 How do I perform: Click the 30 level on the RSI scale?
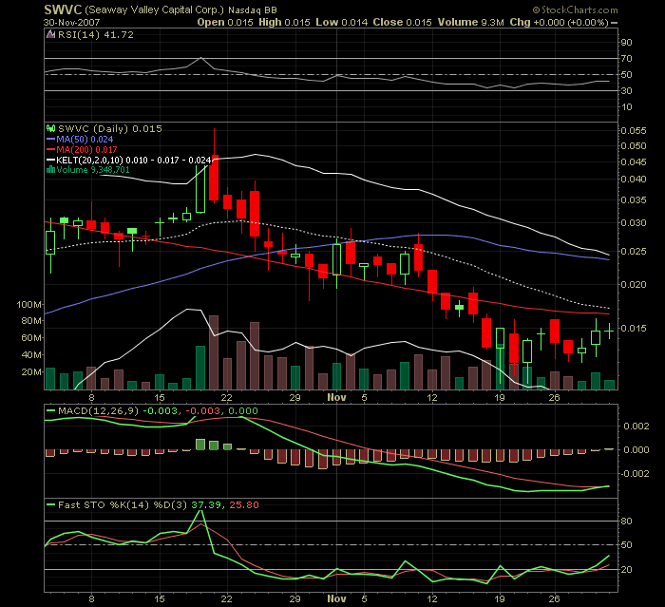[627, 91]
